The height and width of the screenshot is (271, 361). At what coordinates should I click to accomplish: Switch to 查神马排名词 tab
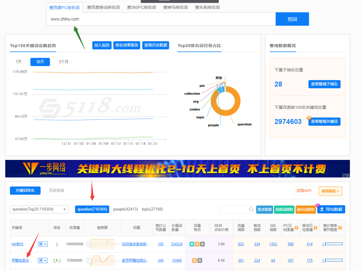tap(175, 7)
